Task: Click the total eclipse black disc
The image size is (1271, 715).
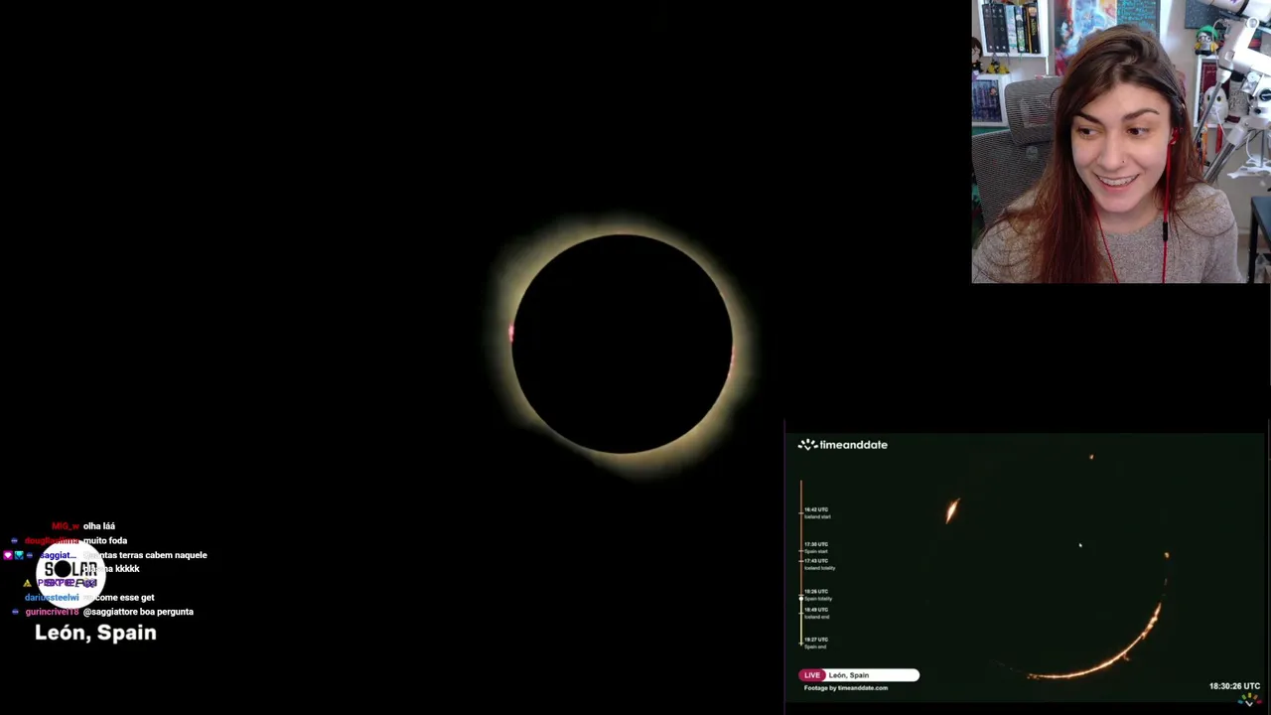Action: point(623,344)
